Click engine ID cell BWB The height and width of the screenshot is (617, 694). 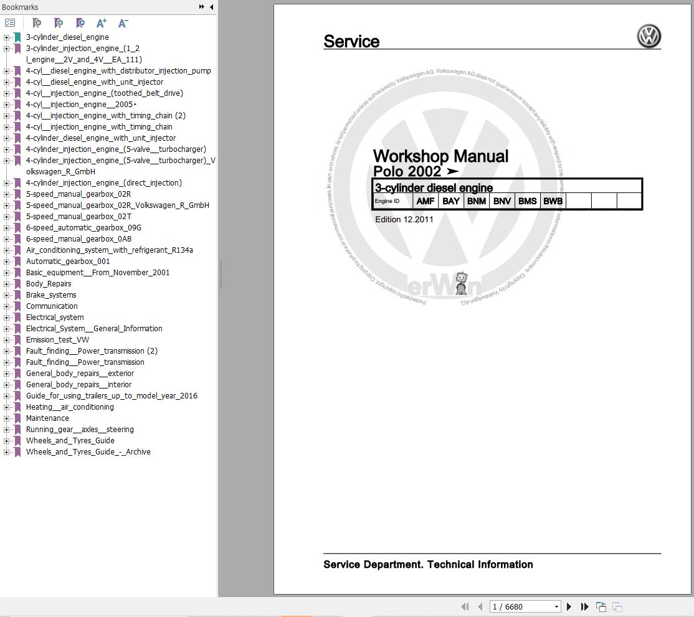[553, 201]
